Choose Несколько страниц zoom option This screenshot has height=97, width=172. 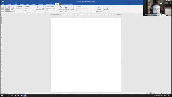pos(51,9)
